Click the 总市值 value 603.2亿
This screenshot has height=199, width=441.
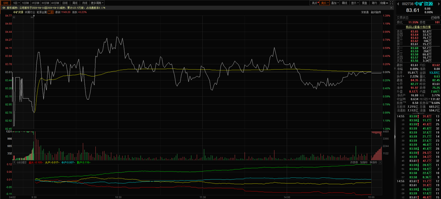coord(435,107)
